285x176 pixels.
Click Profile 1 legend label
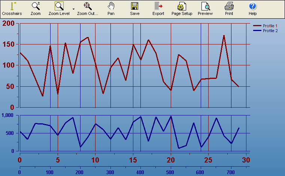270,26
